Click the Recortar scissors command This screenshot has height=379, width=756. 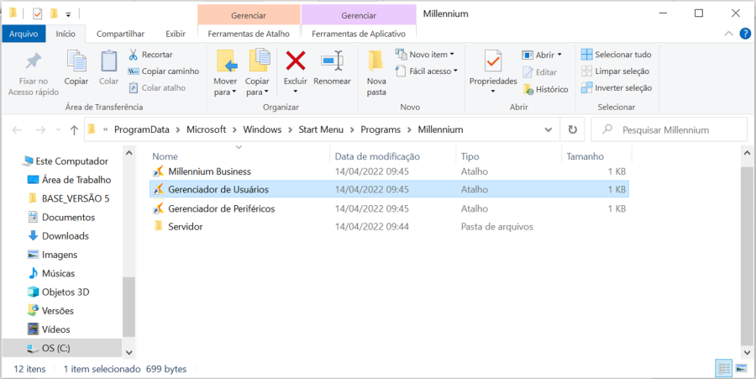150,55
